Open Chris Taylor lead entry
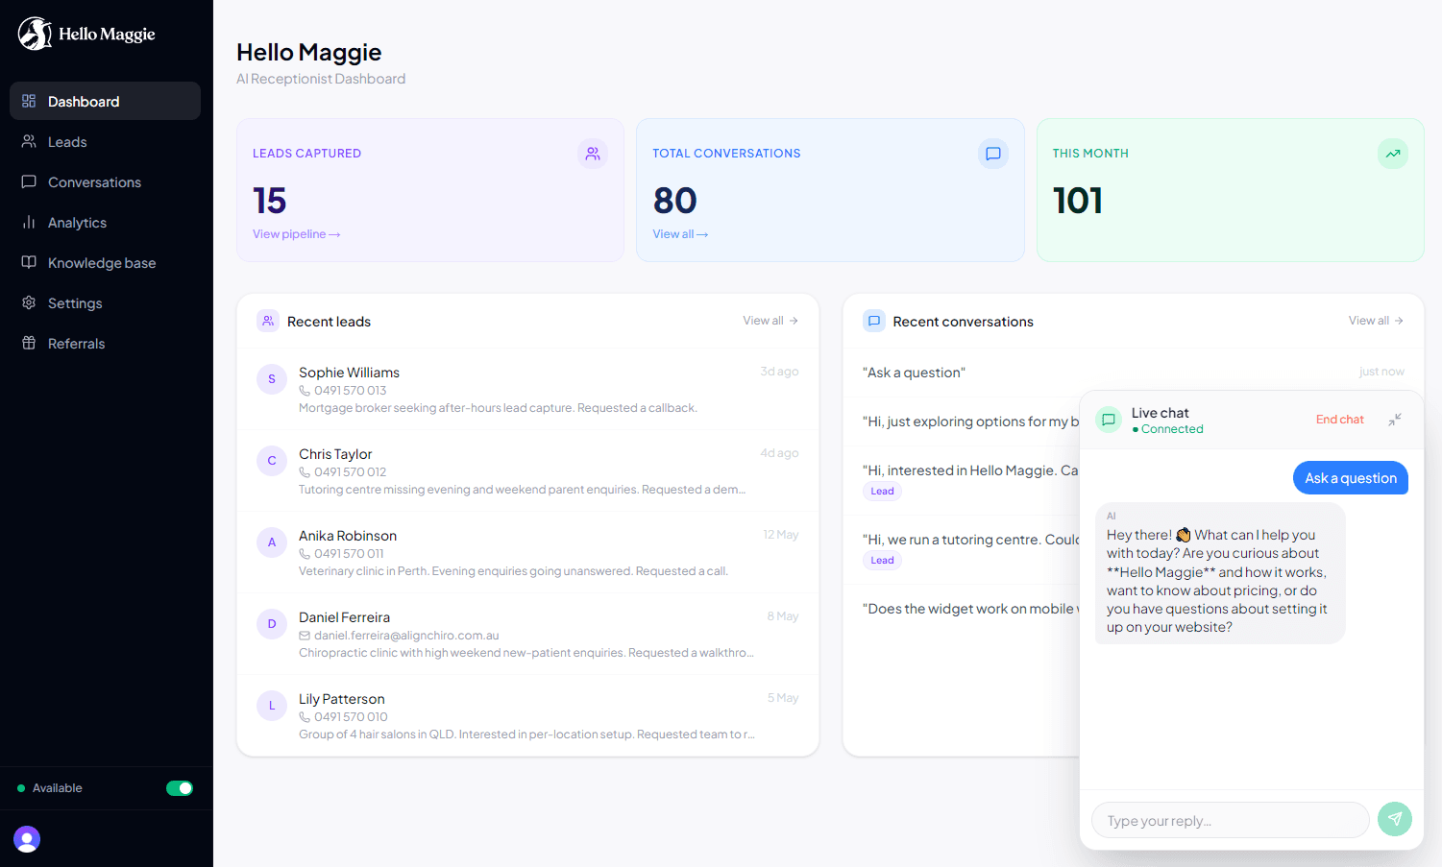1442x867 pixels. point(527,470)
